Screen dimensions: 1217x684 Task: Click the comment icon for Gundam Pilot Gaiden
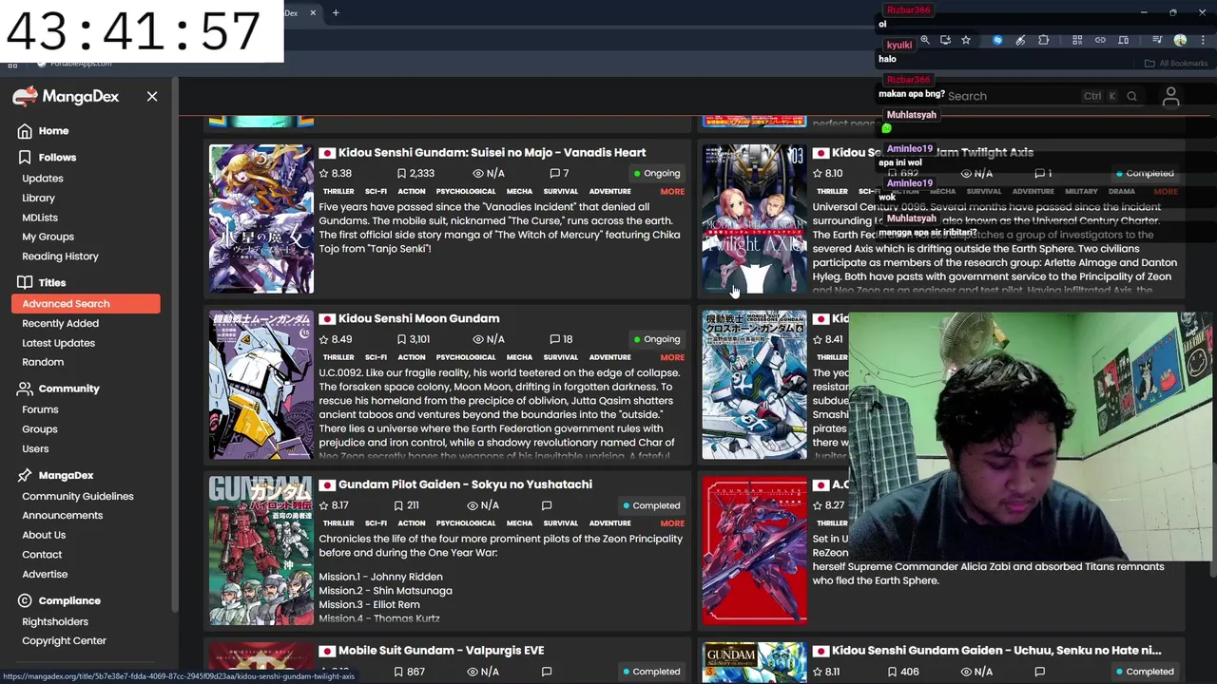click(547, 505)
